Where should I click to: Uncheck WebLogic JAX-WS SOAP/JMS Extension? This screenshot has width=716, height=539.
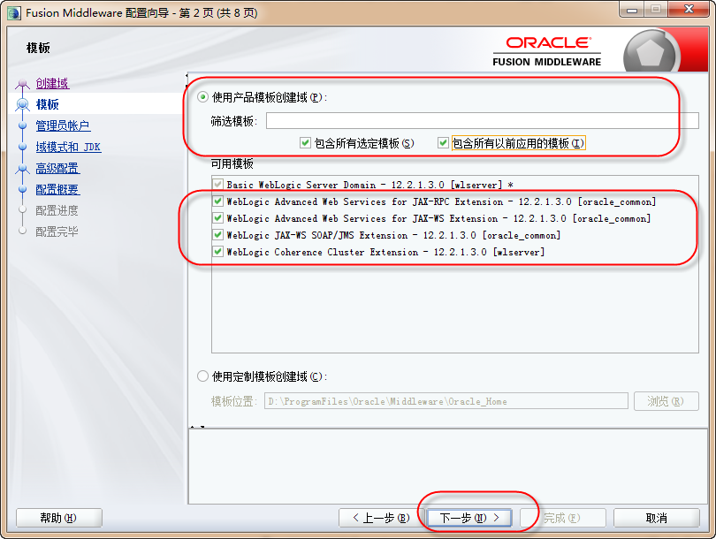tap(217, 234)
